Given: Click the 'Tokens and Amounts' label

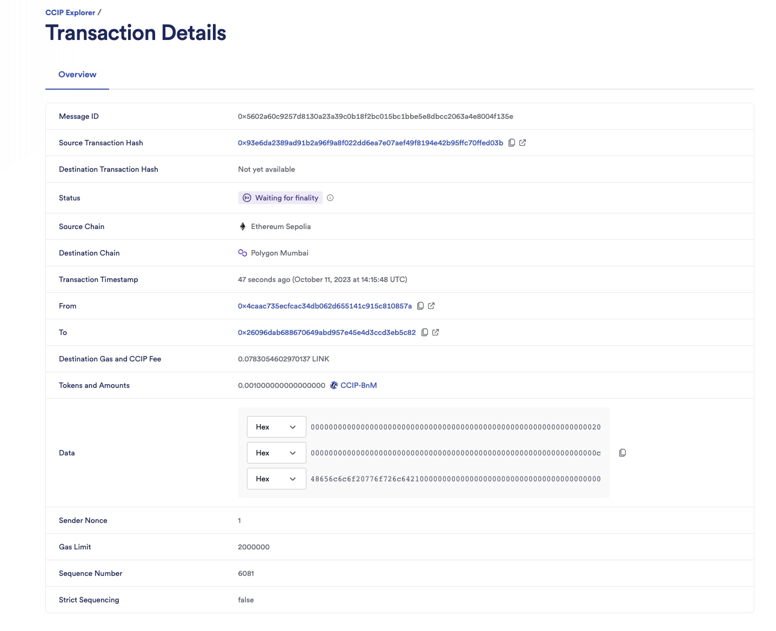Looking at the screenshot, I should (x=95, y=386).
